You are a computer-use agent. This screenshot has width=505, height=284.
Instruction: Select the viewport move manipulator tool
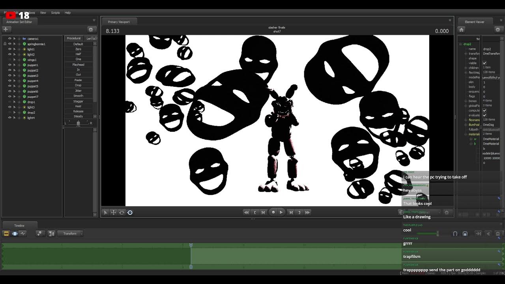point(114,213)
